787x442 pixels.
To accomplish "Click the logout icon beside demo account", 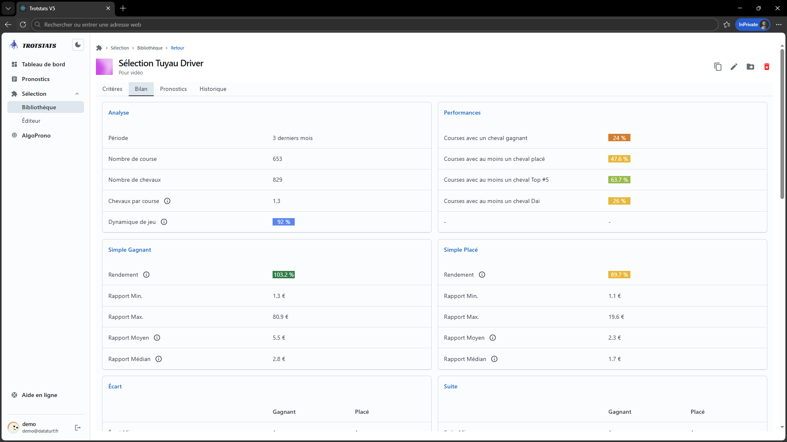I will tap(78, 428).
